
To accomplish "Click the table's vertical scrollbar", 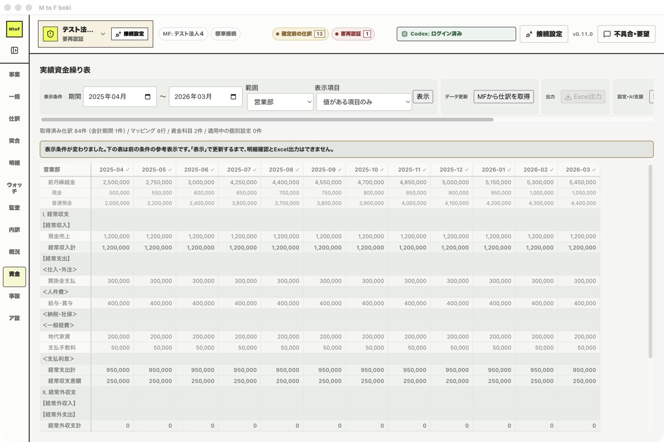I will pyautogui.click(x=650, y=261).
